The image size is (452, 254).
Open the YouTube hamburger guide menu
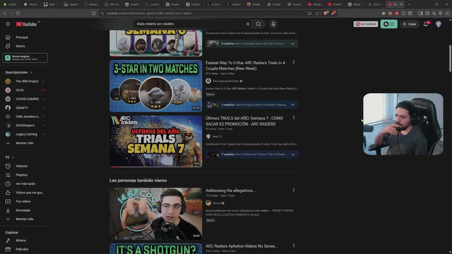(x=8, y=24)
